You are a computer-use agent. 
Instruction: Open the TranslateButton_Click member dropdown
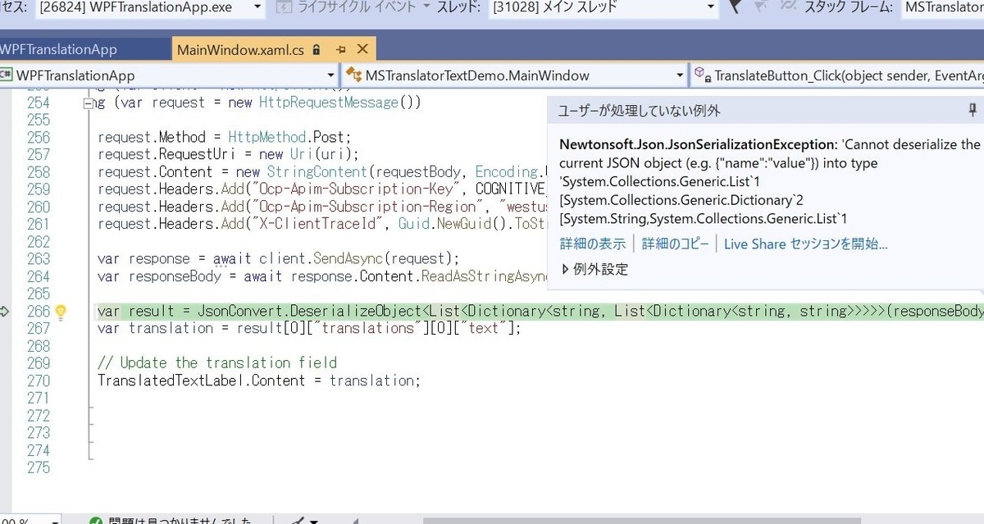pyautogui.click(x=837, y=75)
